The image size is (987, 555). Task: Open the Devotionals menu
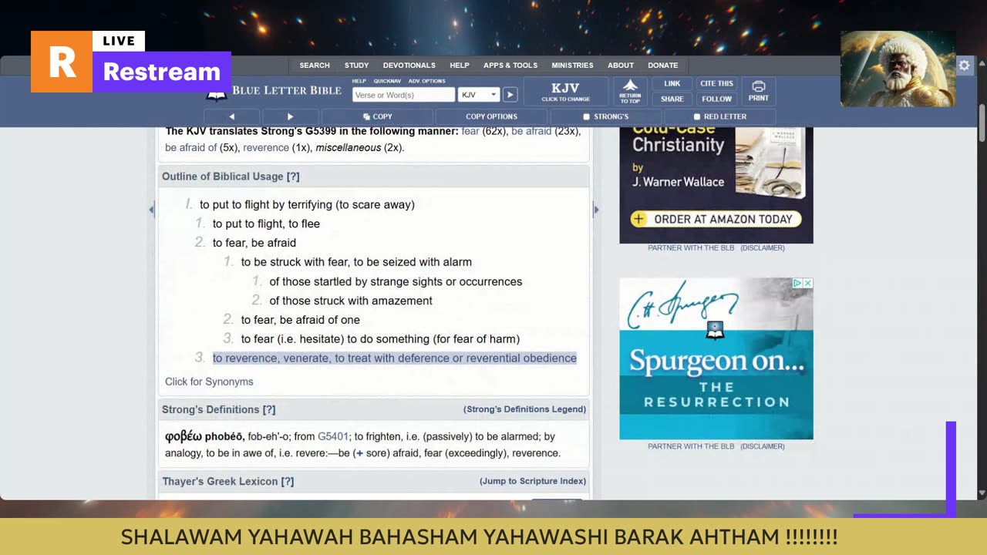pos(409,66)
